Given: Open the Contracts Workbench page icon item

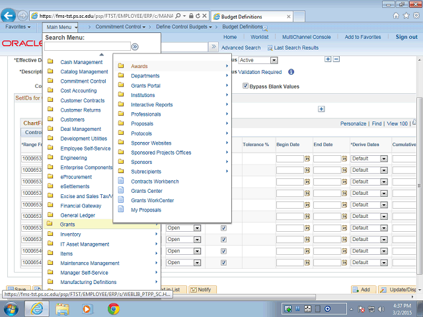Looking at the screenshot, I should (155, 181).
